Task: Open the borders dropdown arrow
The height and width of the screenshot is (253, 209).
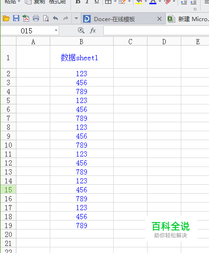Action: 115,1
